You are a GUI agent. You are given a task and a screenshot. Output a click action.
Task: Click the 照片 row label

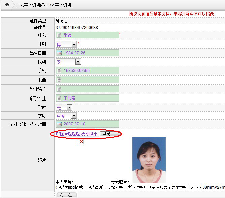coord(43,160)
